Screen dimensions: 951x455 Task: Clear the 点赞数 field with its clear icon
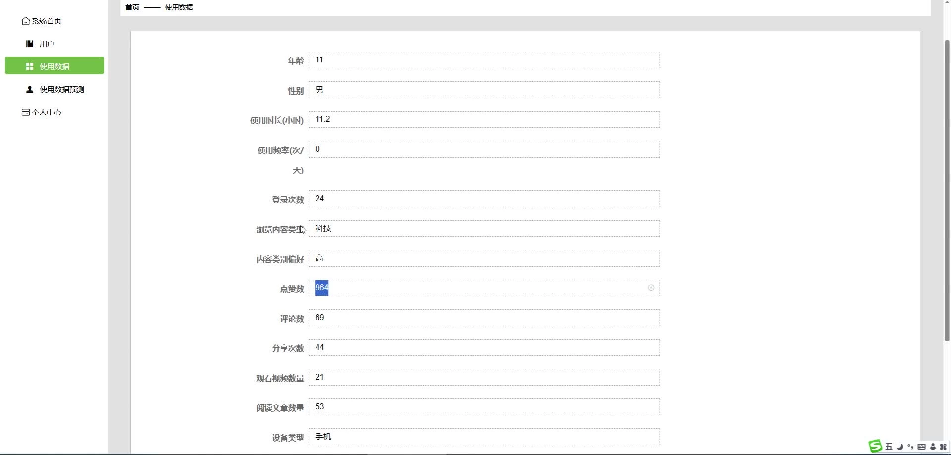point(651,288)
